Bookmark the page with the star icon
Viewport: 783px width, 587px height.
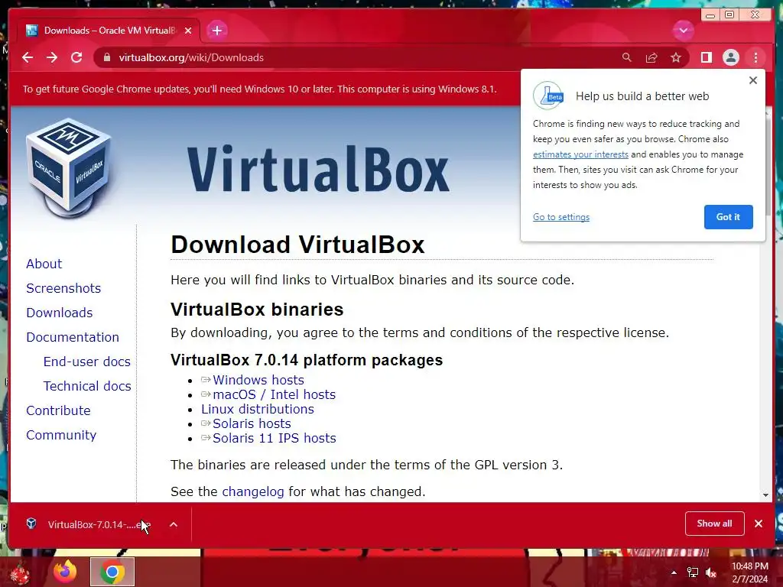(676, 57)
